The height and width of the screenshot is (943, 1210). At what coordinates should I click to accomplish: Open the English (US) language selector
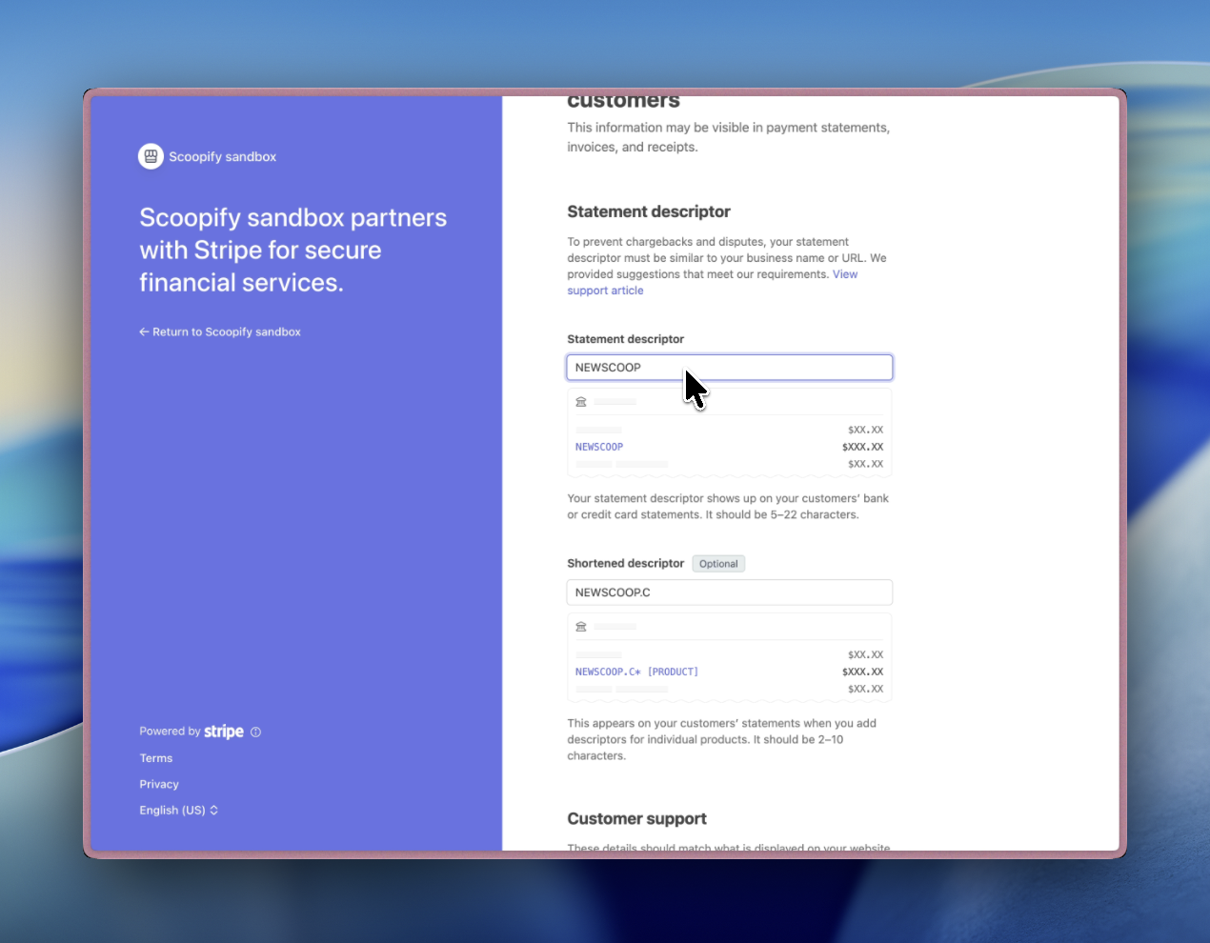pos(172,810)
